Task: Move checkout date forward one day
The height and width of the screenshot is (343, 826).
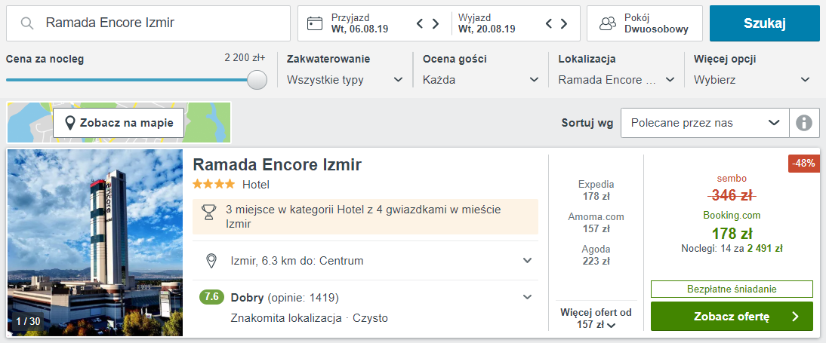Action: [x=564, y=23]
